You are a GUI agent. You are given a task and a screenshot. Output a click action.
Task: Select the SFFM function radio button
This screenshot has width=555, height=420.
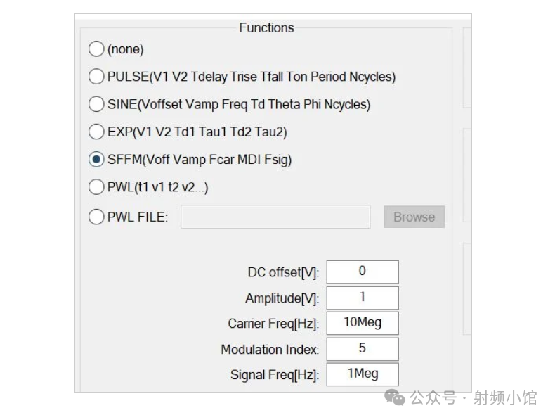pos(96,160)
